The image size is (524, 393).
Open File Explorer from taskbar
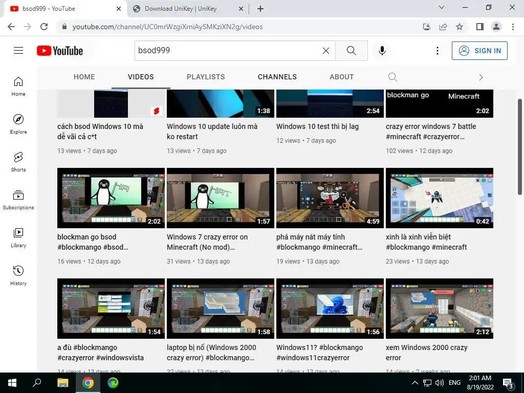coord(62,383)
